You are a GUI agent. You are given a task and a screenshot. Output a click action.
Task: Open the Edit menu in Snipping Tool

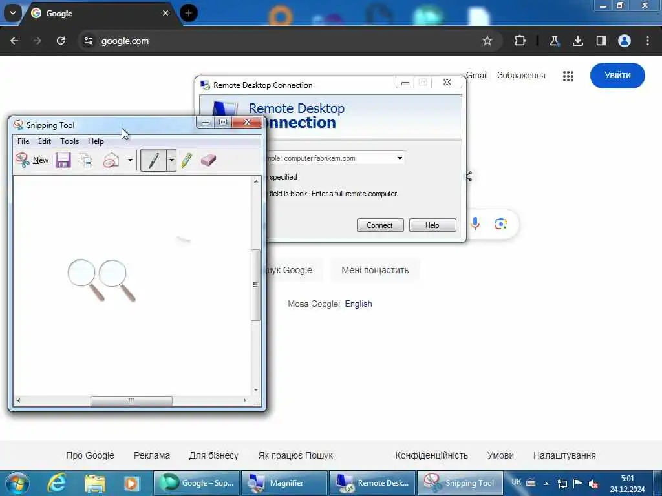pyautogui.click(x=45, y=141)
